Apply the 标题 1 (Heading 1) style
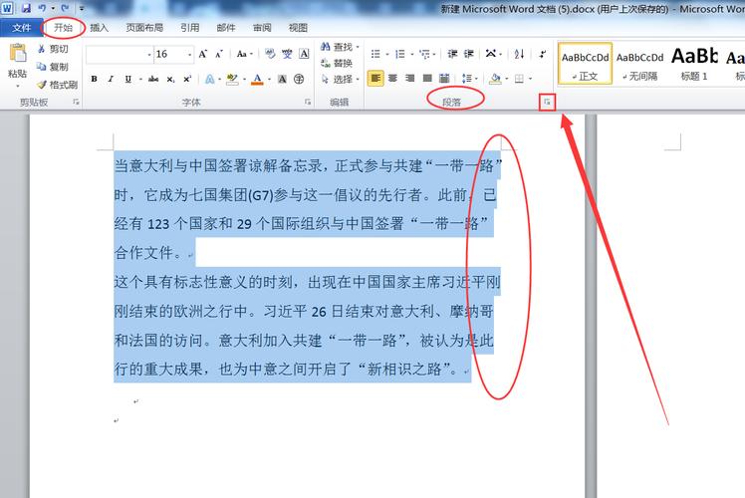This screenshot has width=745, height=498. (x=694, y=64)
